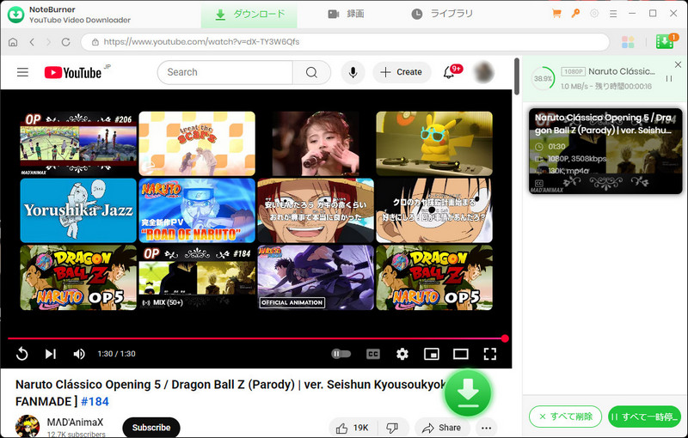Skip to the next video
This screenshot has width=688, height=438.
coord(51,354)
